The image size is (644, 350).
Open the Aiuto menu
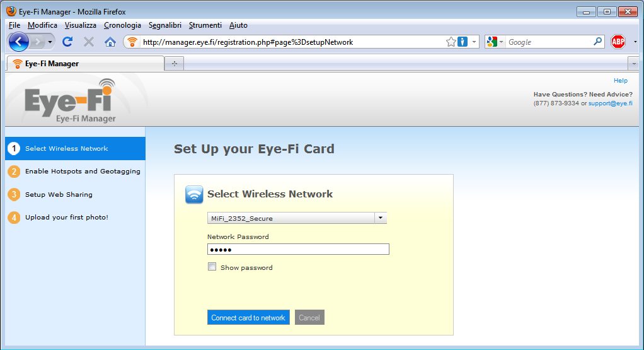238,25
